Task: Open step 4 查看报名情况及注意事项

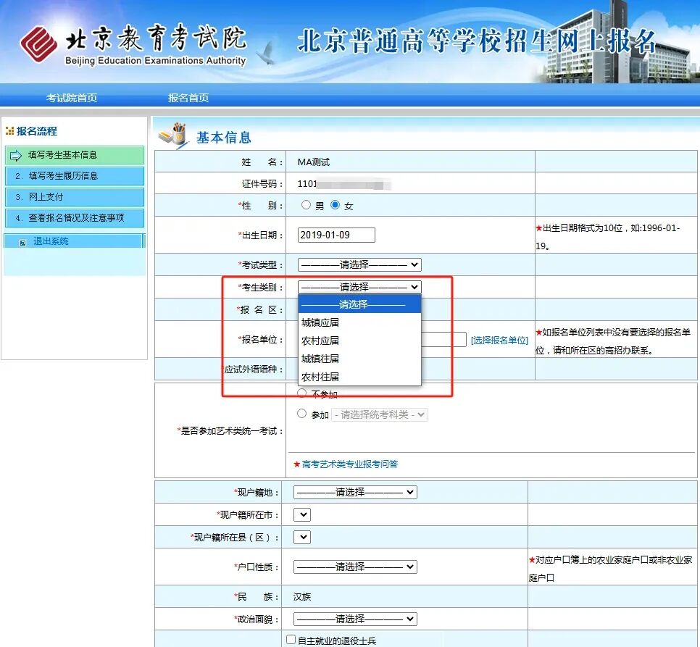Action: (x=75, y=218)
